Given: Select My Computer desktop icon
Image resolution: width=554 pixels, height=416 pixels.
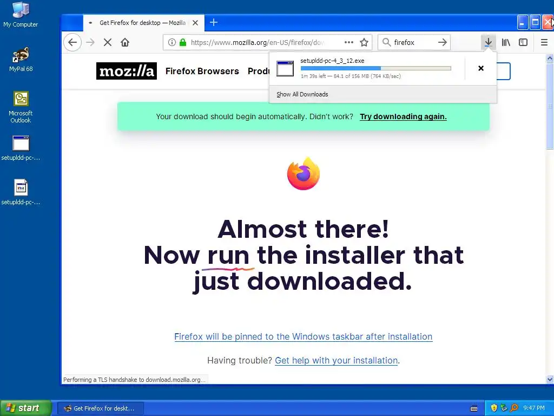Looking at the screenshot, I should tap(21, 15).
